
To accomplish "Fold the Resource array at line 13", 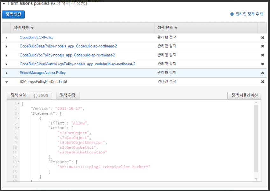I will coord(19,162).
